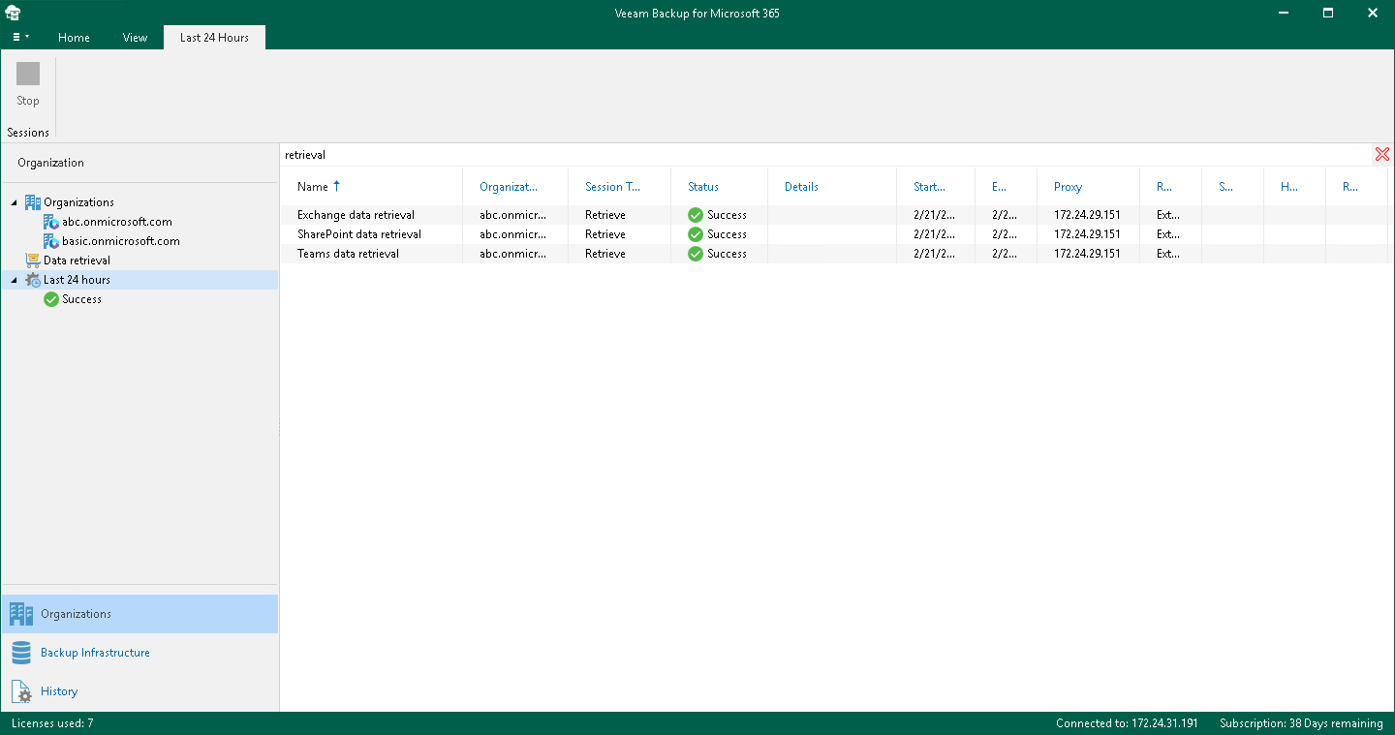This screenshot has width=1395, height=735.
Task: Select the SharePoint data retrieval row
Action: [836, 234]
